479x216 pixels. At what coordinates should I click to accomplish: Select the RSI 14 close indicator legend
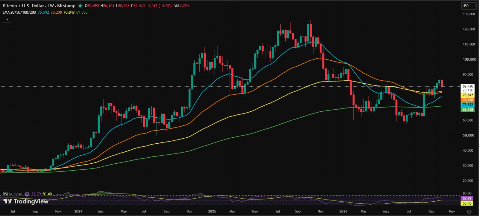coord(13,194)
